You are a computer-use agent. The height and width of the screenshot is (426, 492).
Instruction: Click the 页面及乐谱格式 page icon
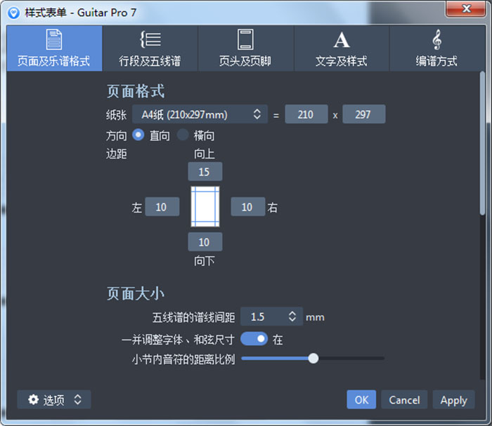54,39
